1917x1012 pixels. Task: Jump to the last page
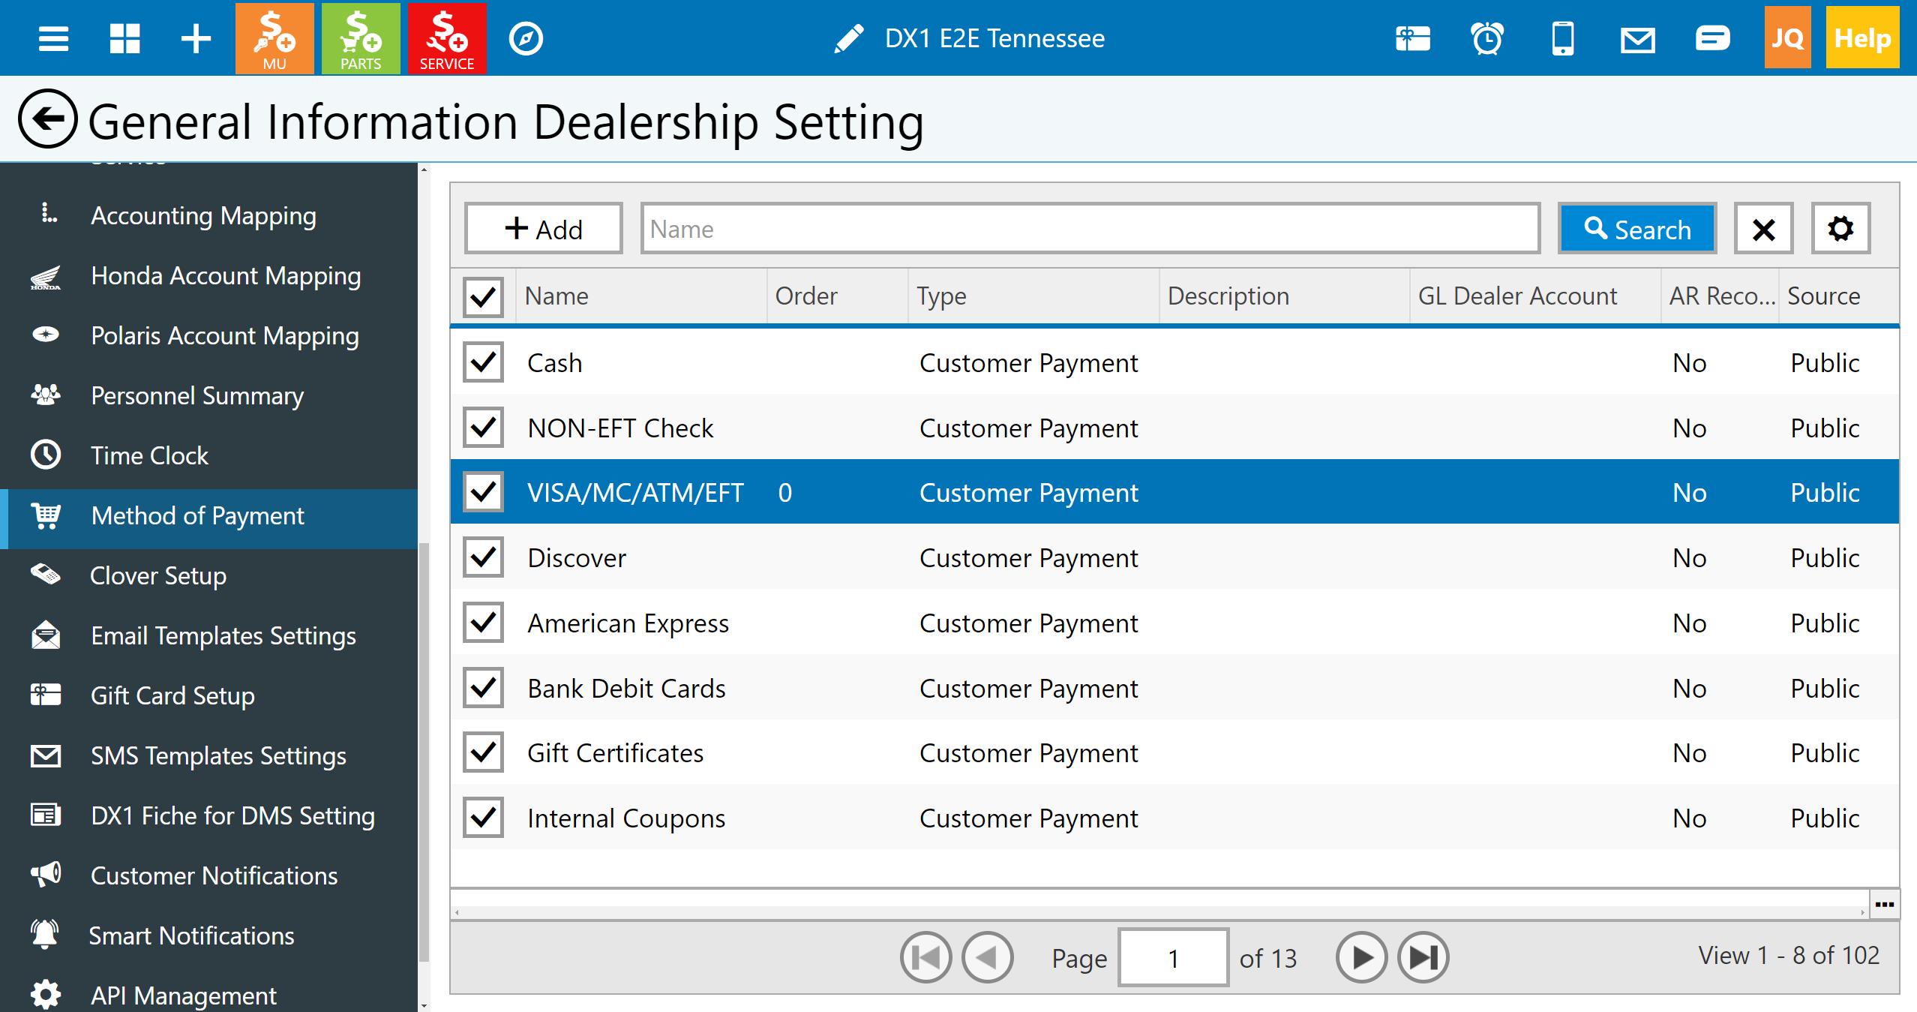pyautogui.click(x=1423, y=957)
